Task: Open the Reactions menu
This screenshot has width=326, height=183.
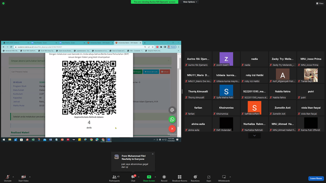Action: click(x=195, y=178)
